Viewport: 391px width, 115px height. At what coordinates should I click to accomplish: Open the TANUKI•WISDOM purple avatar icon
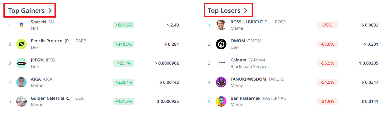pyautogui.click(x=221, y=82)
